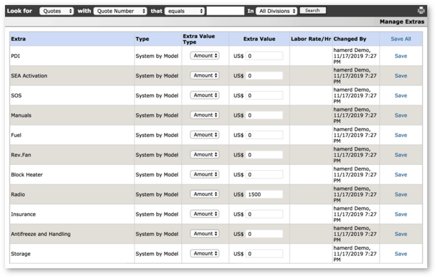Image resolution: width=436 pixels, height=277 pixels.
Task: Save the Storage extra row
Action: 401,254
